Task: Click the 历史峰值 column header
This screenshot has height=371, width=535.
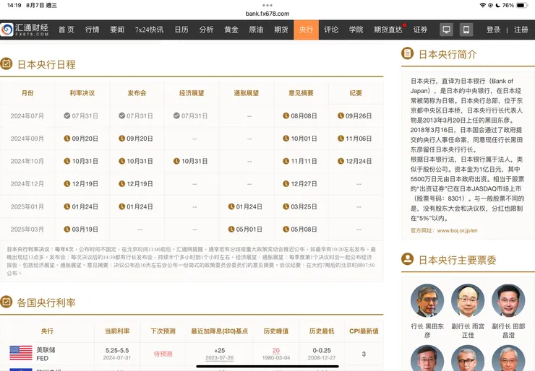Action: (276, 331)
